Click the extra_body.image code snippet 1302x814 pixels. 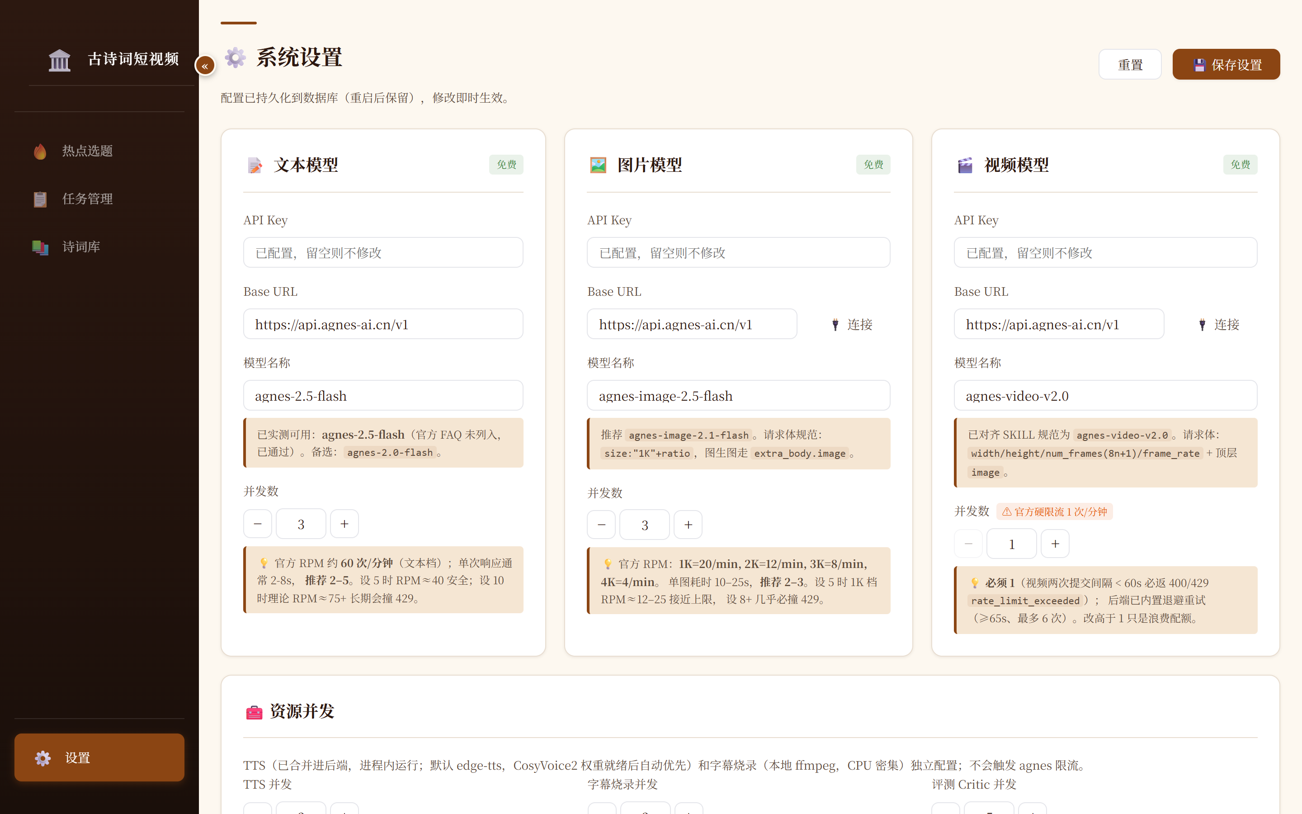(x=799, y=453)
